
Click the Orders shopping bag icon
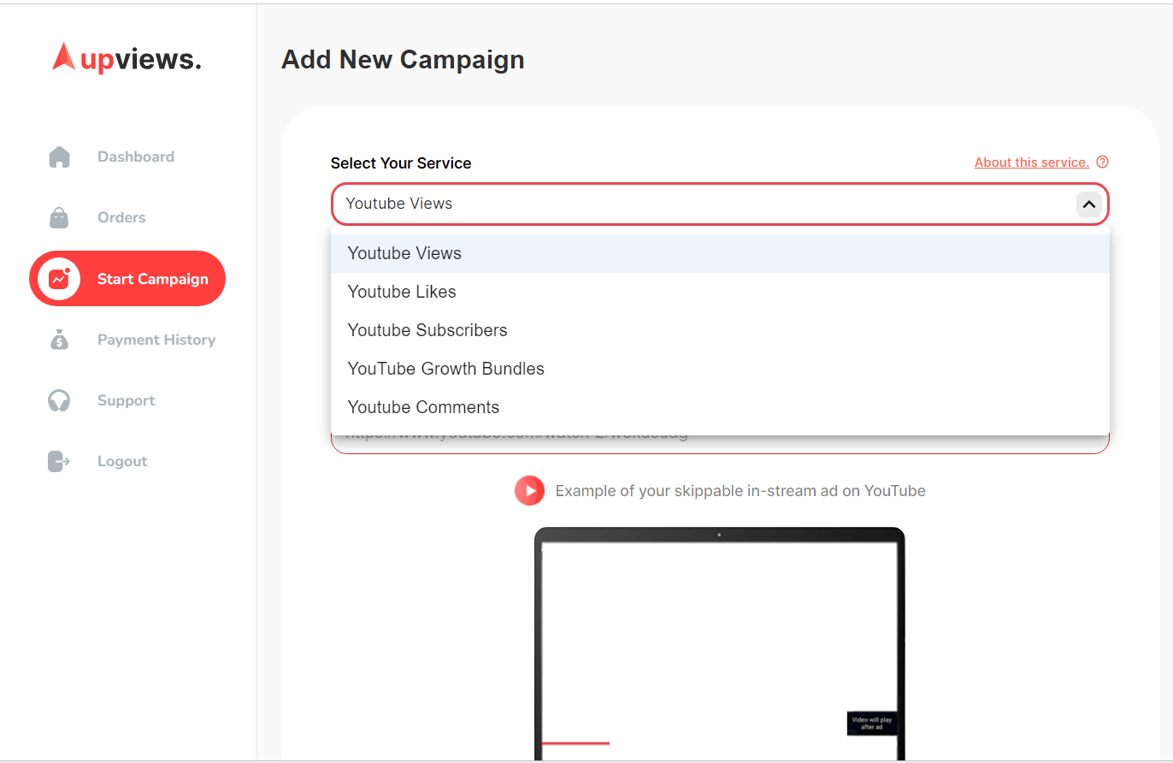coord(59,218)
